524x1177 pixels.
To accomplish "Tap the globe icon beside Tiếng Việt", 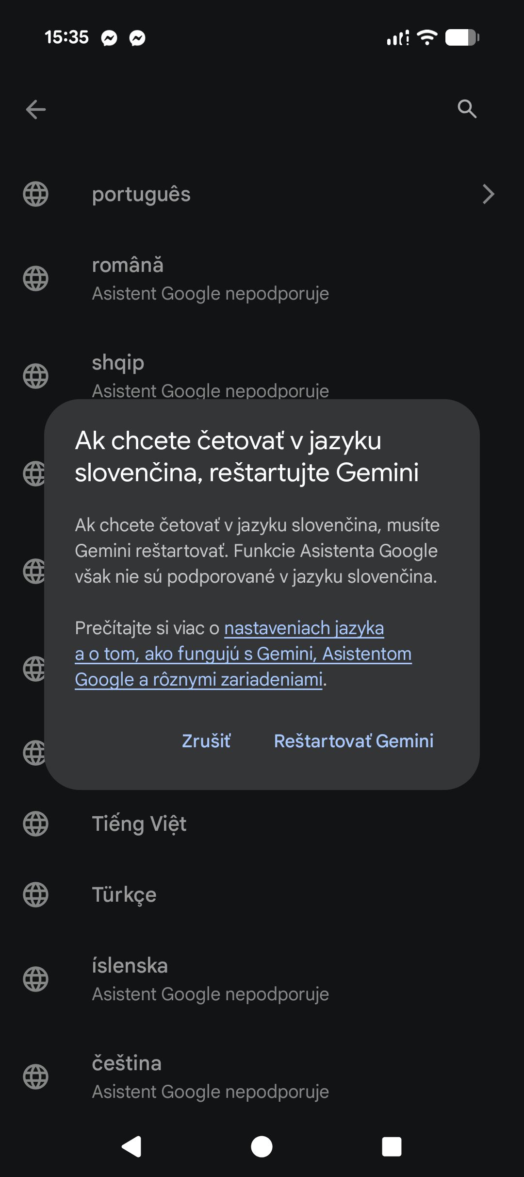I will tap(36, 824).
